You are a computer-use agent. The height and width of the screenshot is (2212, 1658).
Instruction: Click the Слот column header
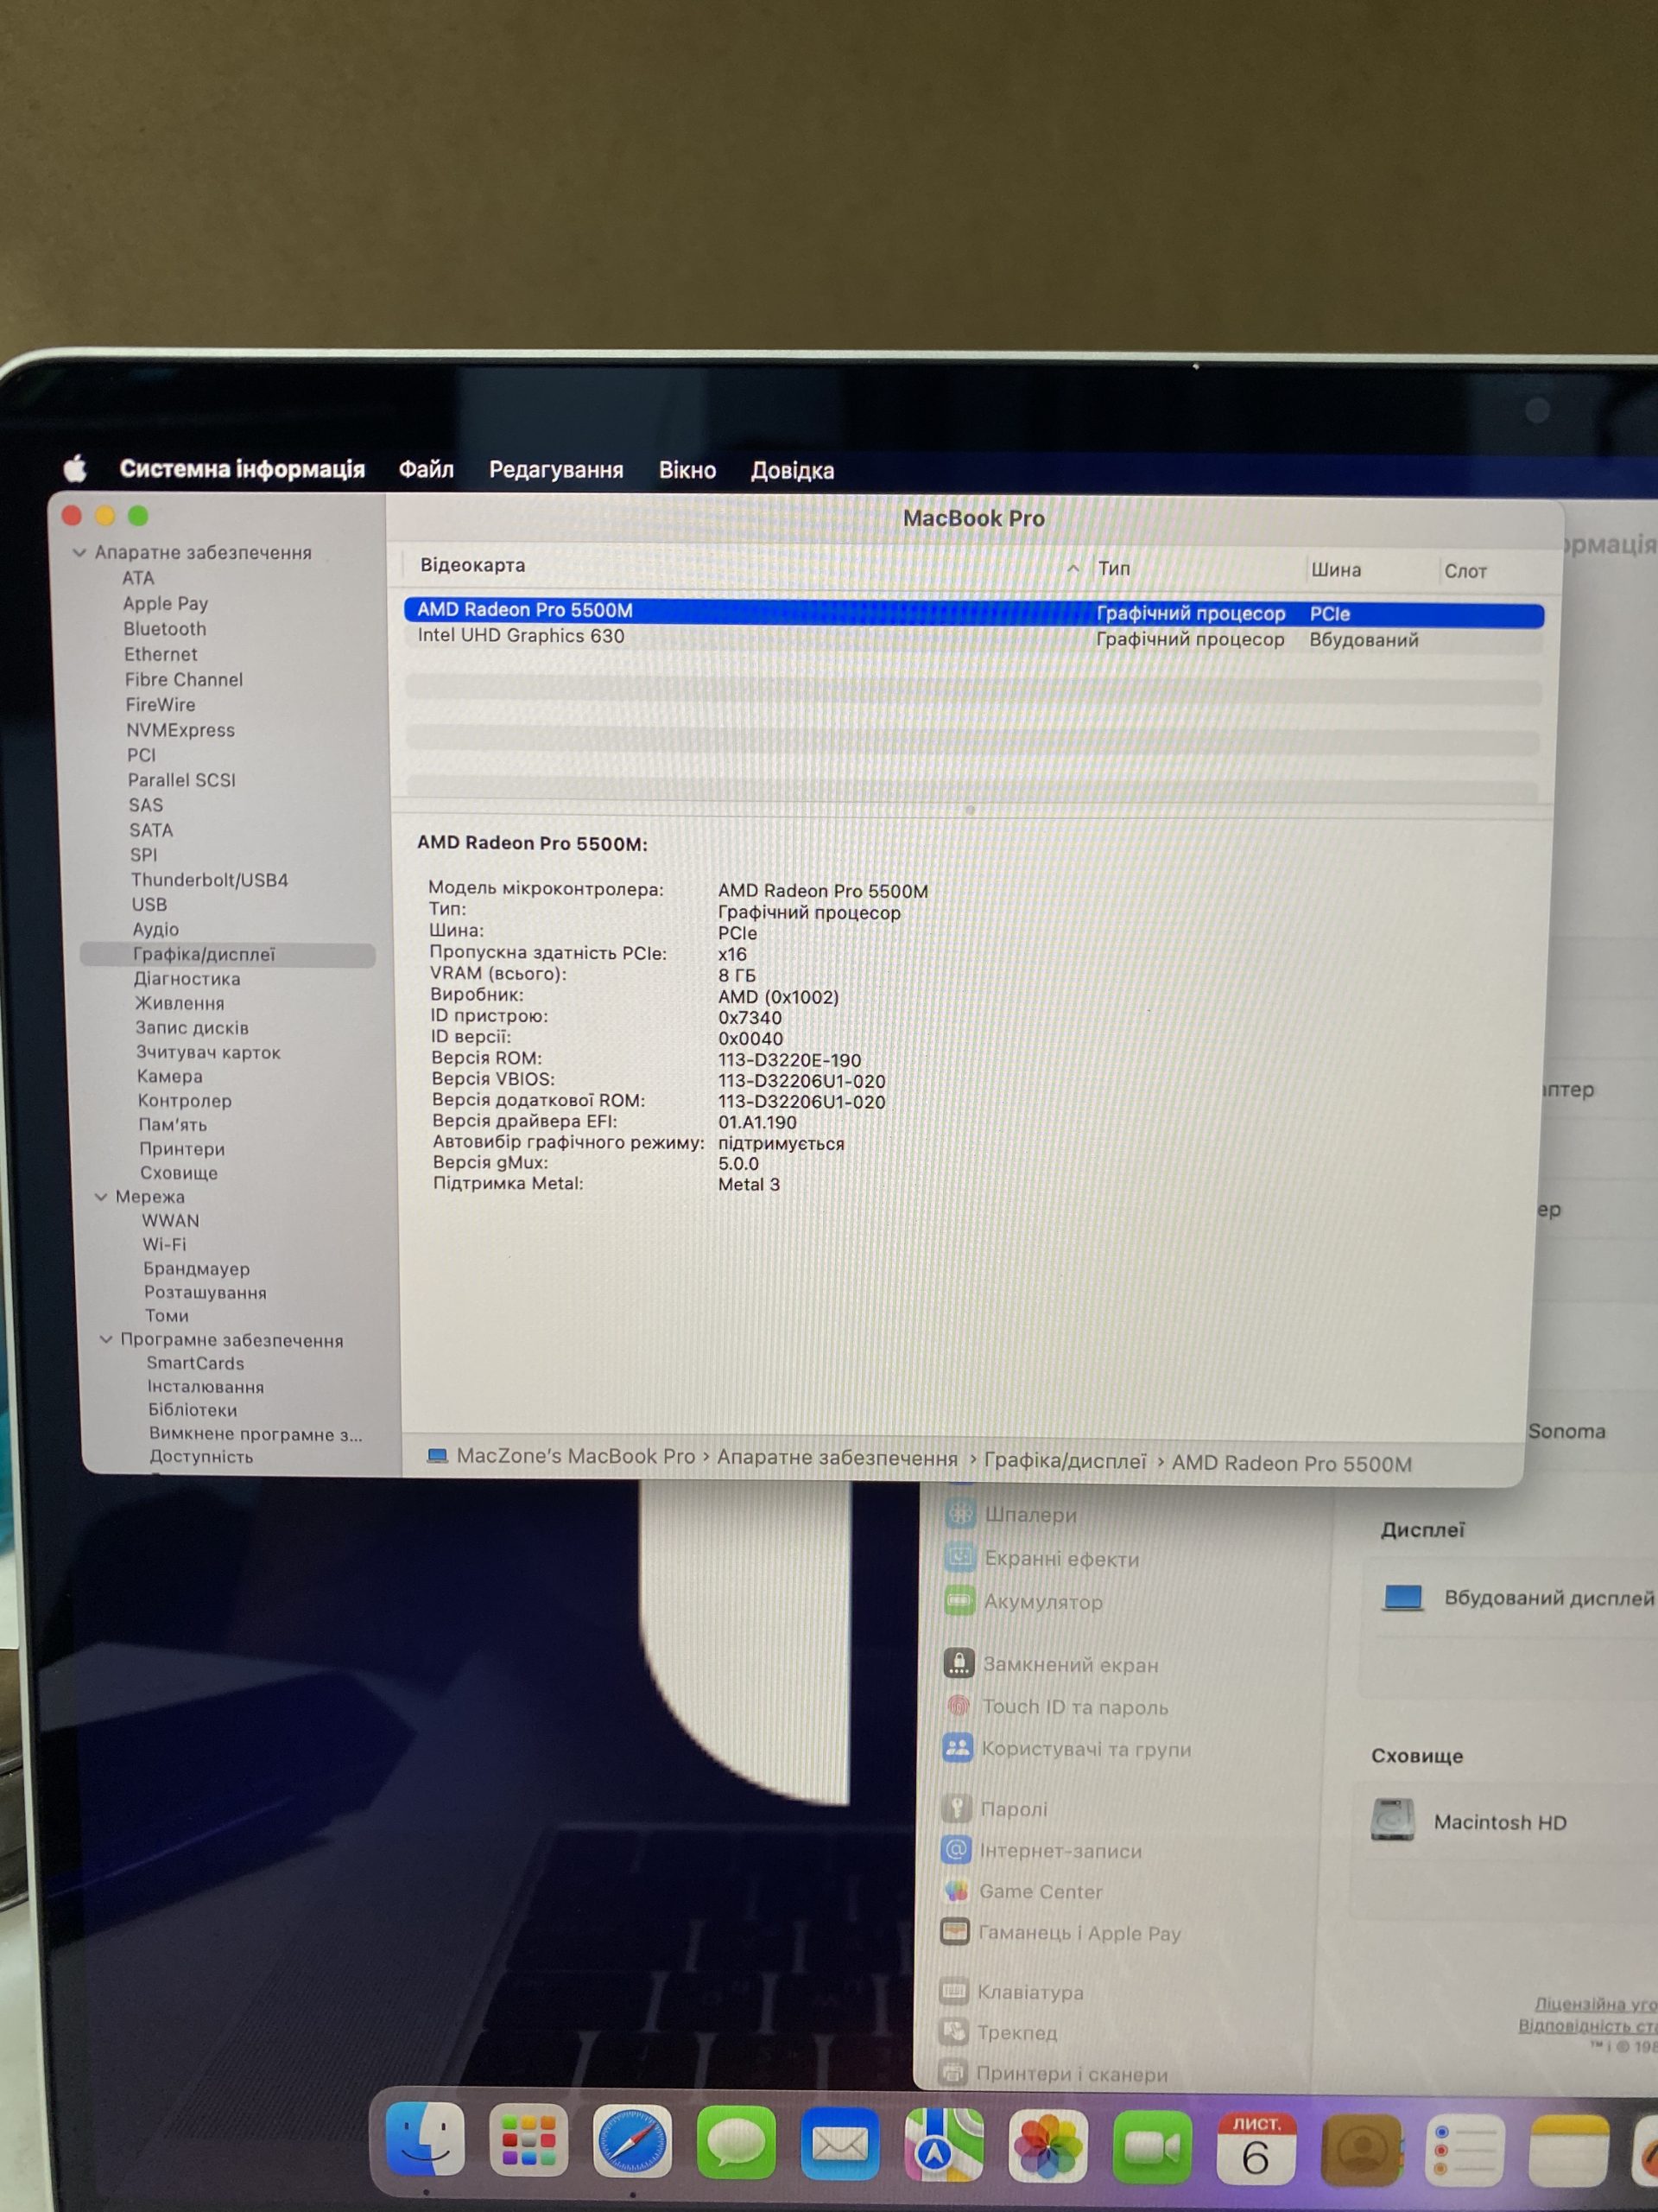click(x=1466, y=570)
